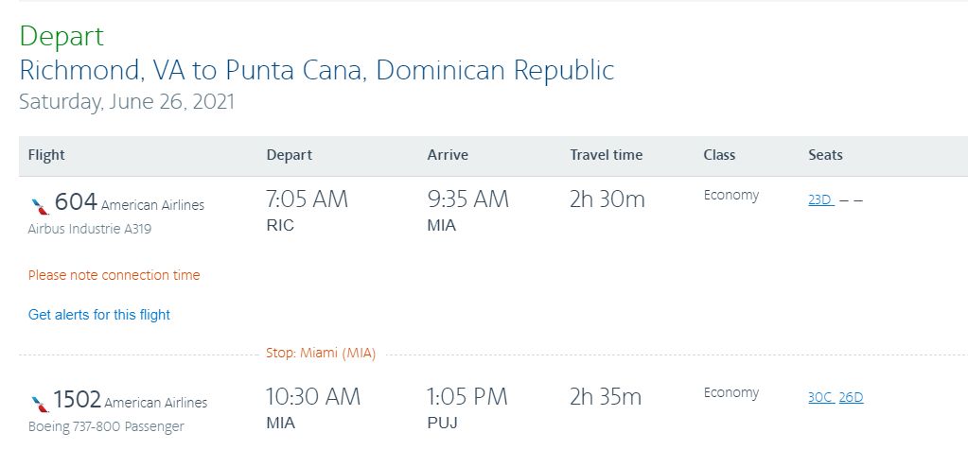Screen dimensions: 968x450
Task: Open seat 26D link
Action: tap(851, 398)
